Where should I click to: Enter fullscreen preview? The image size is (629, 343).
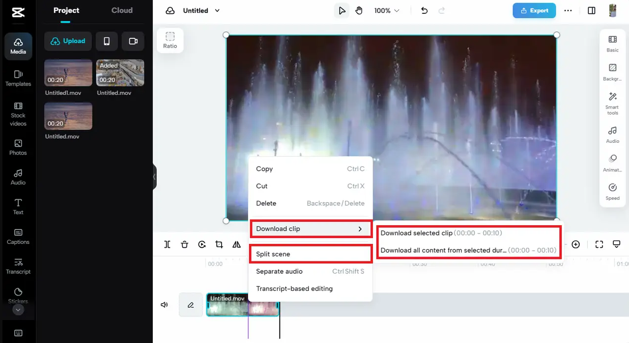599,244
